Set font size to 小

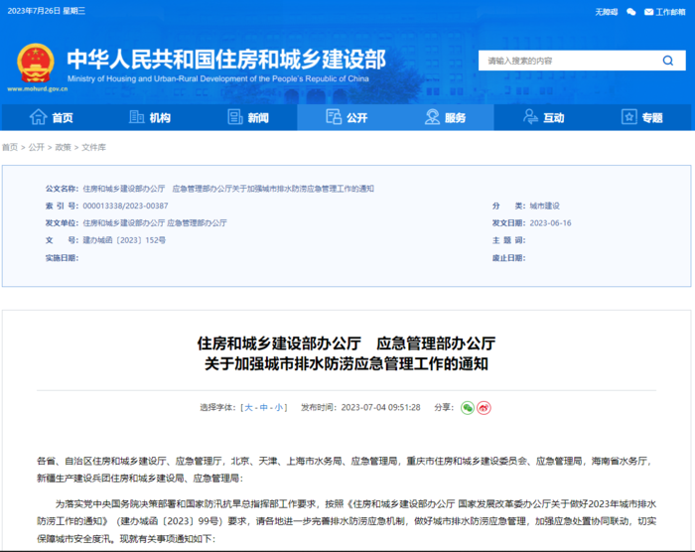(x=279, y=407)
